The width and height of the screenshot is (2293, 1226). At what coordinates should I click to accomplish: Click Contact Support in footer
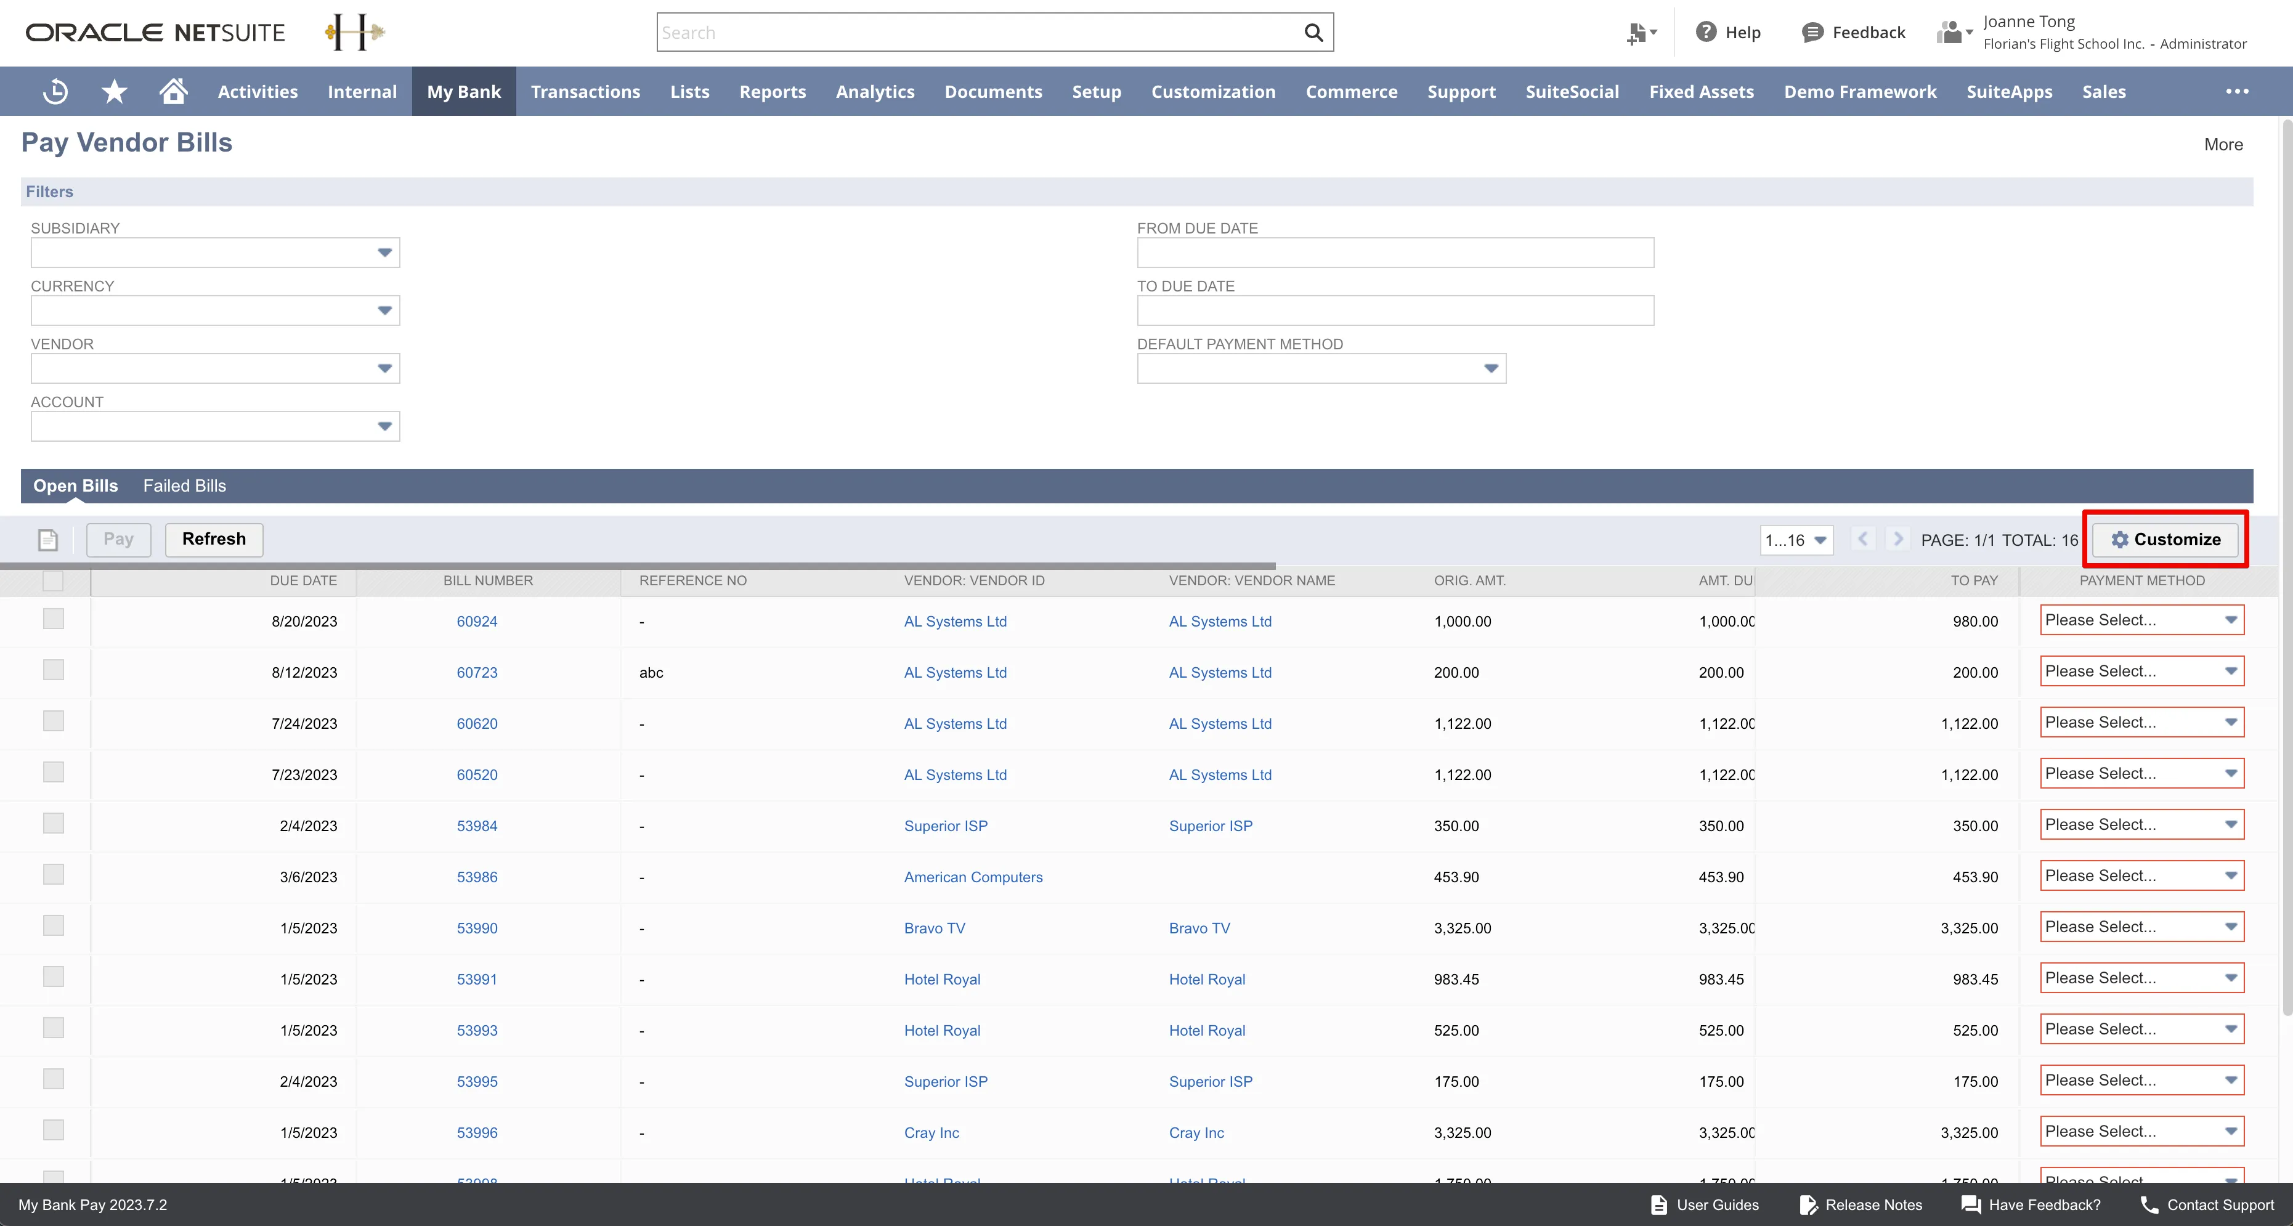point(2207,1204)
